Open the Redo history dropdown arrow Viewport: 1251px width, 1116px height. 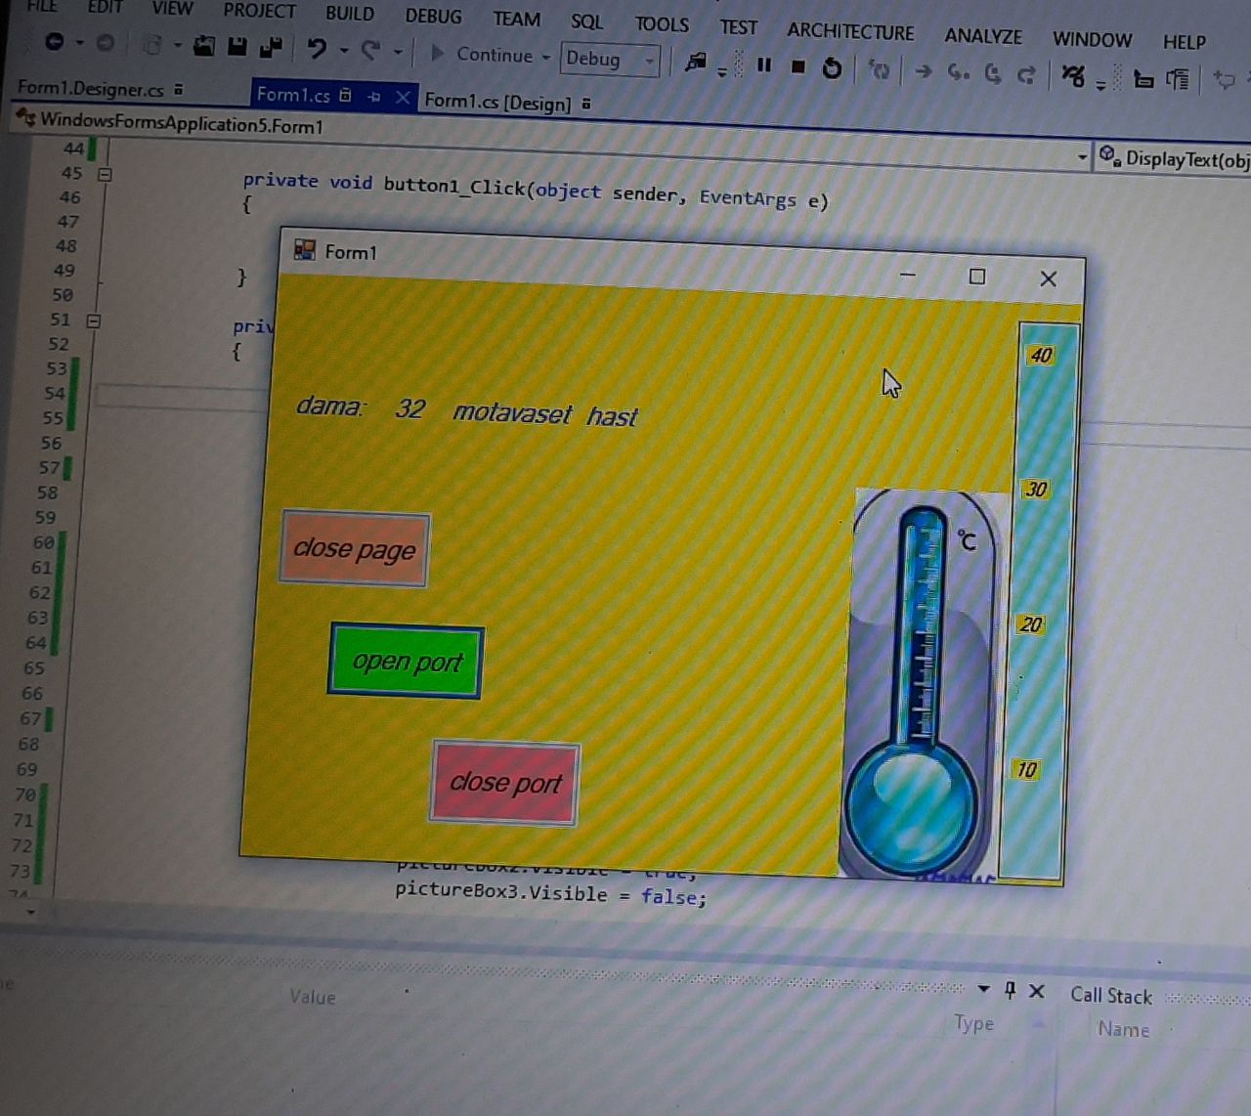(397, 52)
